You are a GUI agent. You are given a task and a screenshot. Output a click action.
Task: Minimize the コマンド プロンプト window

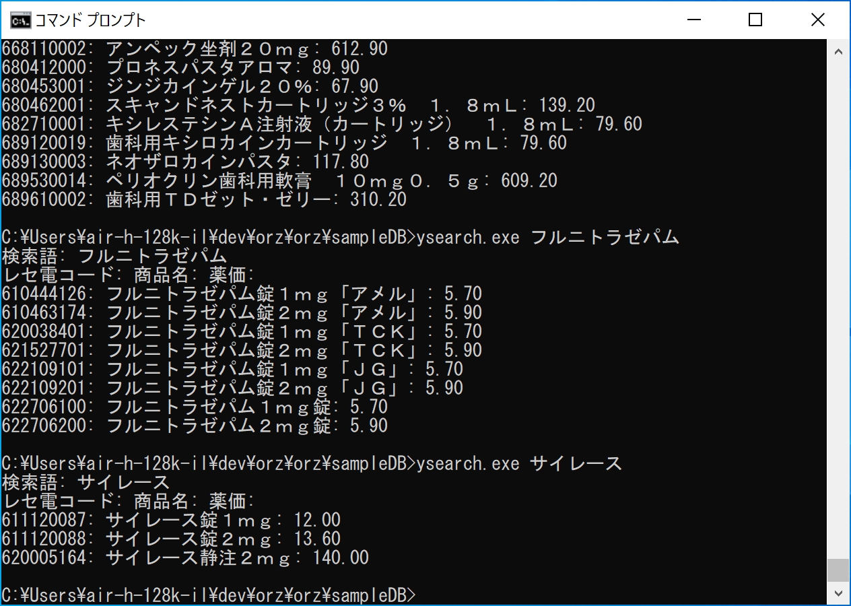tap(693, 20)
